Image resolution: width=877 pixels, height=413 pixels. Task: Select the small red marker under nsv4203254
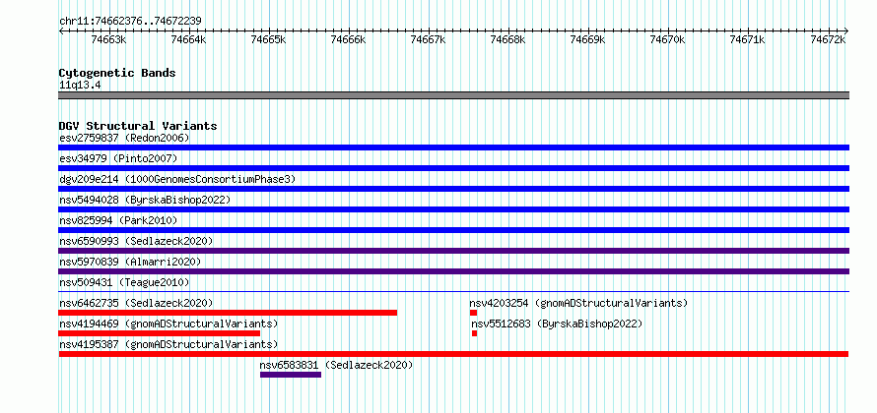point(473,313)
